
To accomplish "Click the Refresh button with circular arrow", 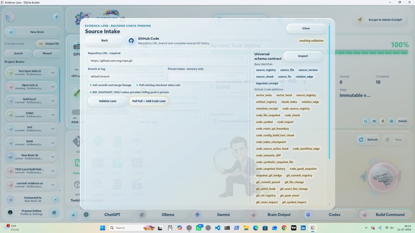I will tap(368, 139).
